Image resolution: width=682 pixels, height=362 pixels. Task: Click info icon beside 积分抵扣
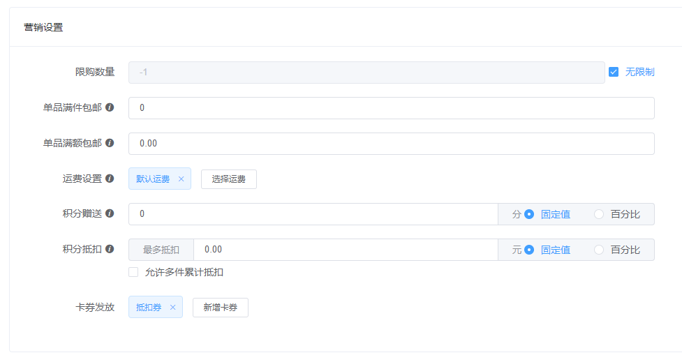110,249
